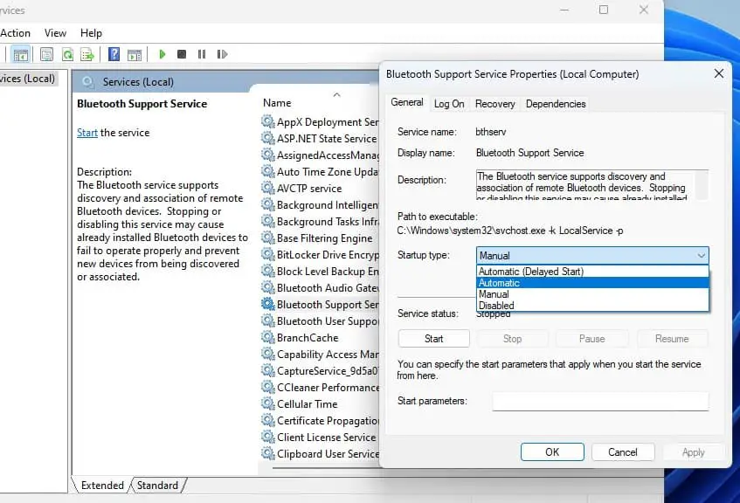Select the gear icon beside AppX Deployment Service
Image resolution: width=740 pixels, height=503 pixels.
coord(268,121)
